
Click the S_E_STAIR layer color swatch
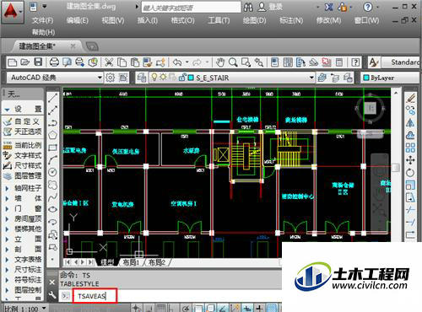[x=191, y=78]
